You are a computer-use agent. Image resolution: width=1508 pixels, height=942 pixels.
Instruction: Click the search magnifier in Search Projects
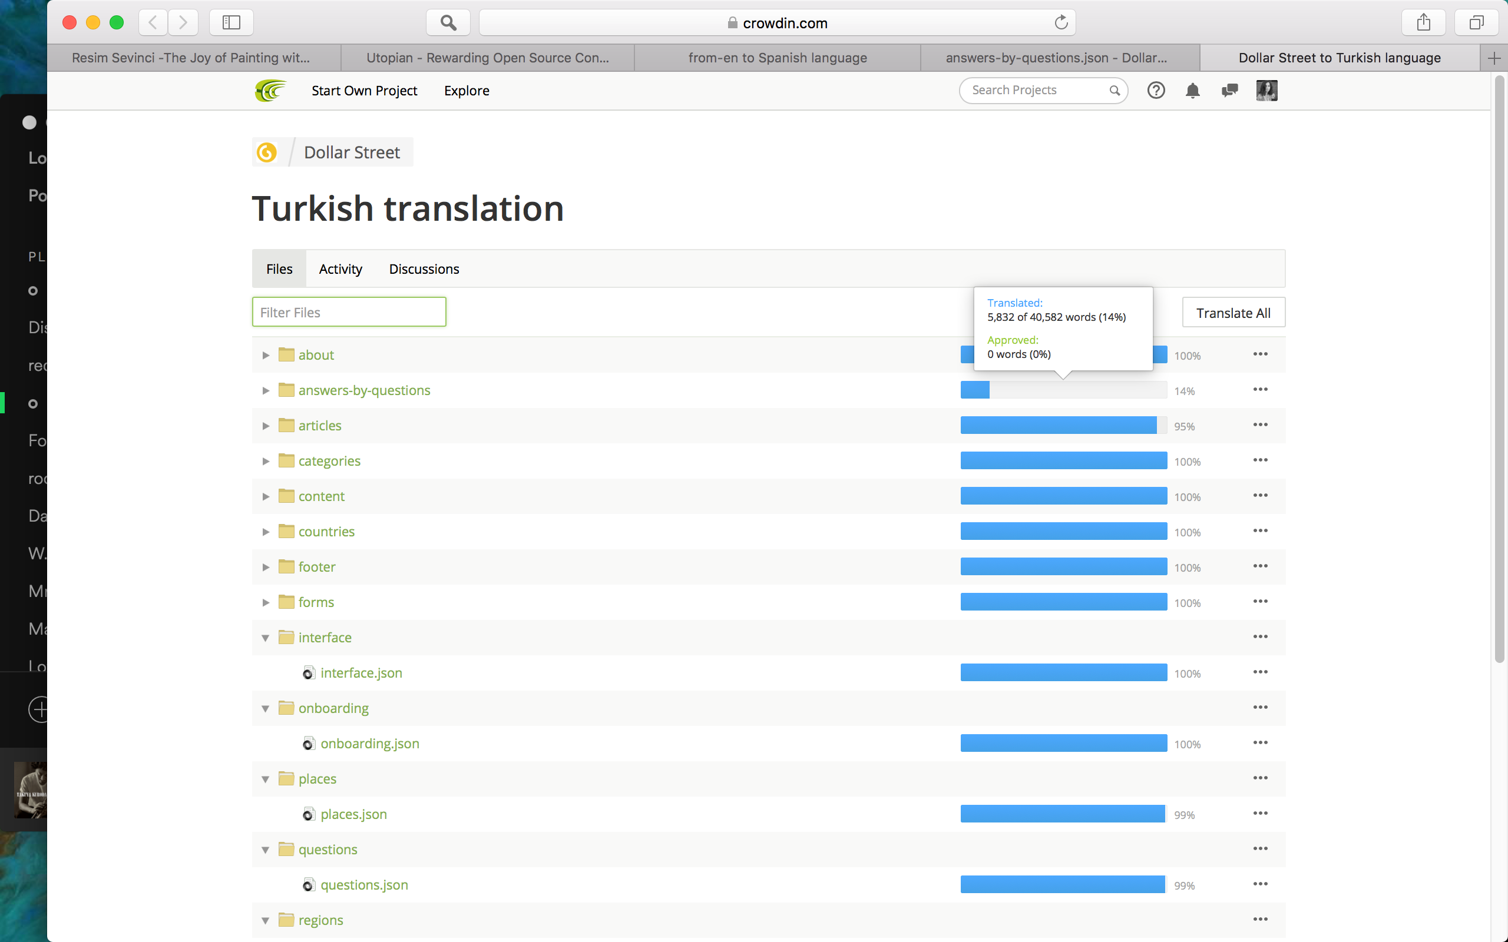(x=1114, y=91)
